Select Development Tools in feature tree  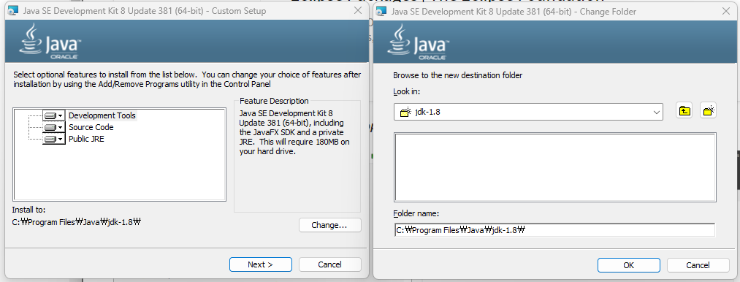tap(102, 115)
